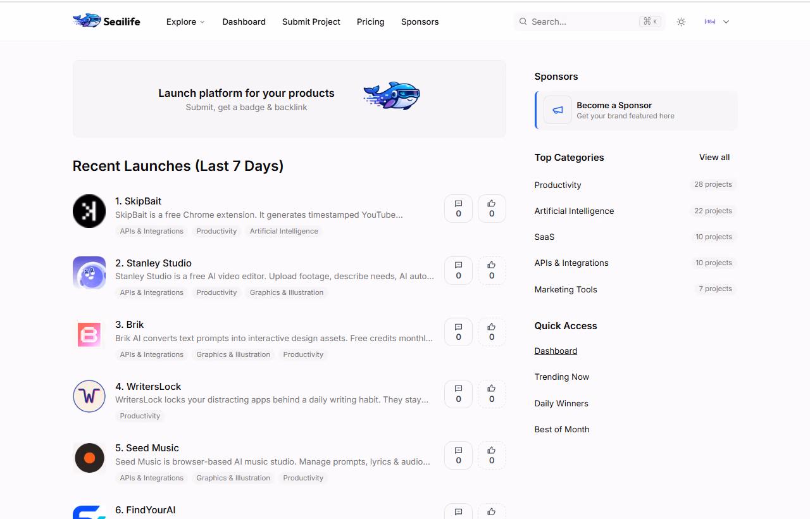Upvote WritersLock with thumbs-up
Image resolution: width=810 pixels, height=519 pixels.
pyautogui.click(x=492, y=394)
